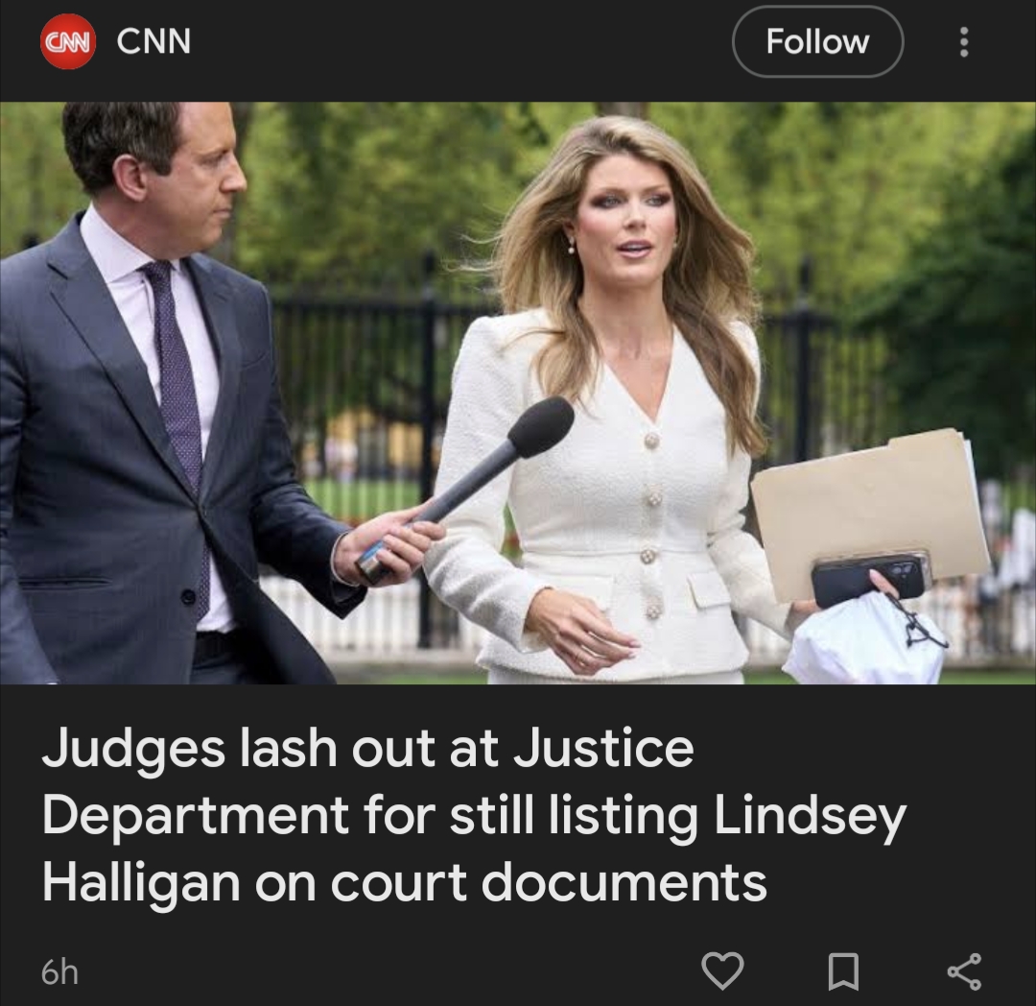Tap the word Halligan in the headline
This screenshot has width=1036, height=1006.
[x=141, y=884]
